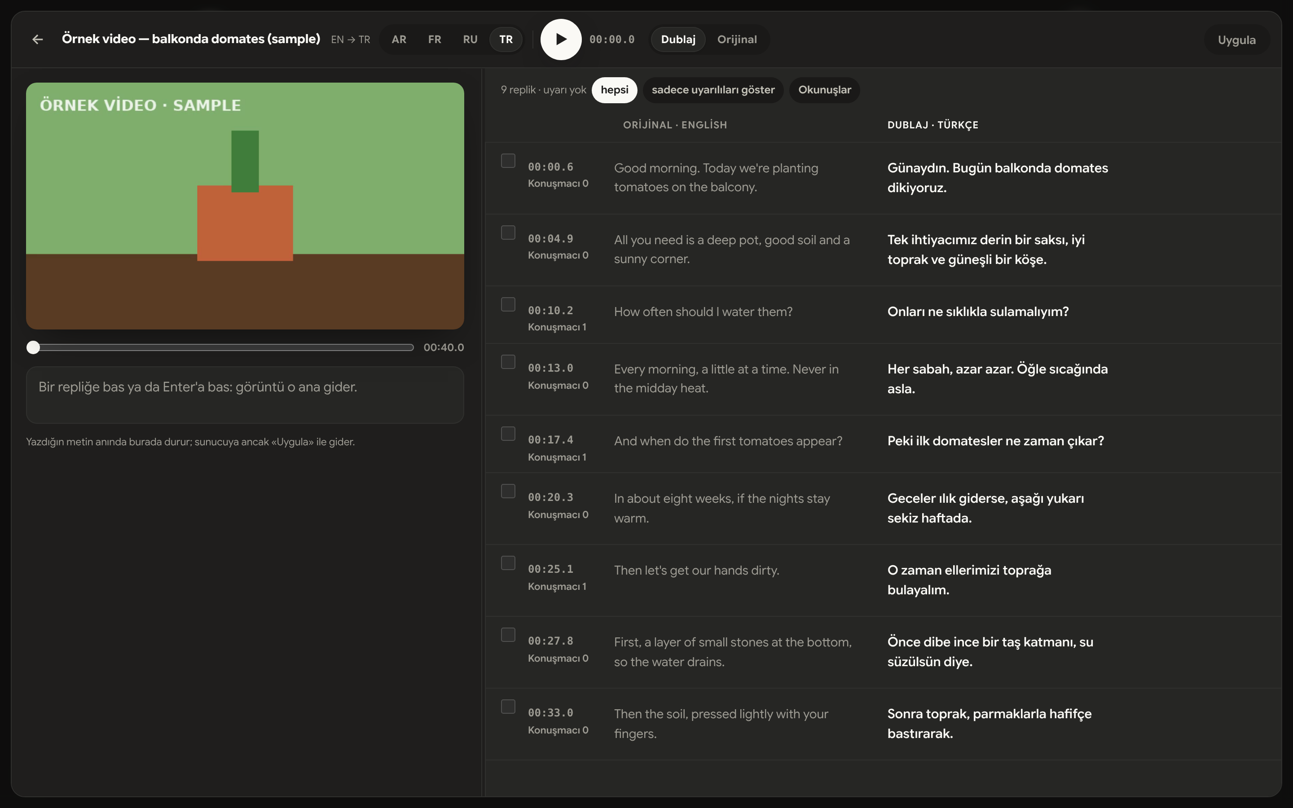This screenshot has height=808, width=1293.
Task: Click the 00:33.0 timestamp
Action: [550, 712]
